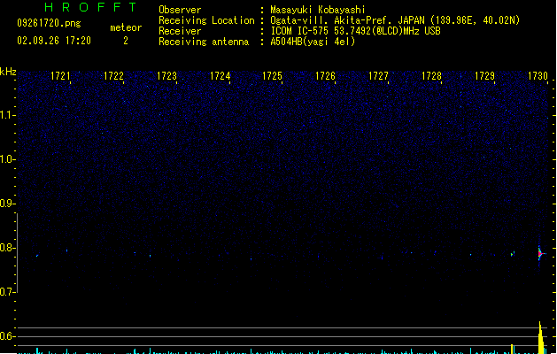Click the 1722 time marker

point(113,76)
